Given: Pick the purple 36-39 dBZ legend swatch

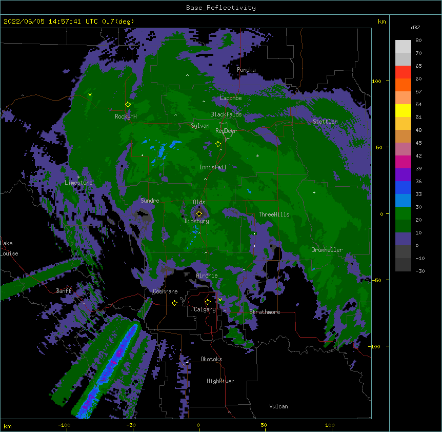Looking at the screenshot, I should (x=403, y=175).
